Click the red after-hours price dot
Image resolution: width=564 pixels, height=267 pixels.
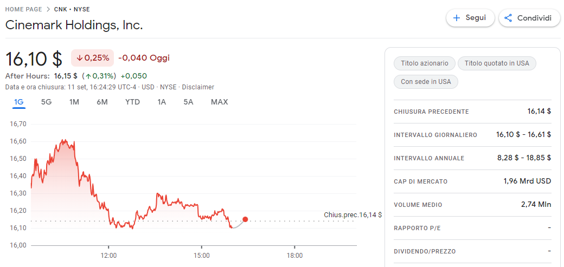tap(245, 219)
